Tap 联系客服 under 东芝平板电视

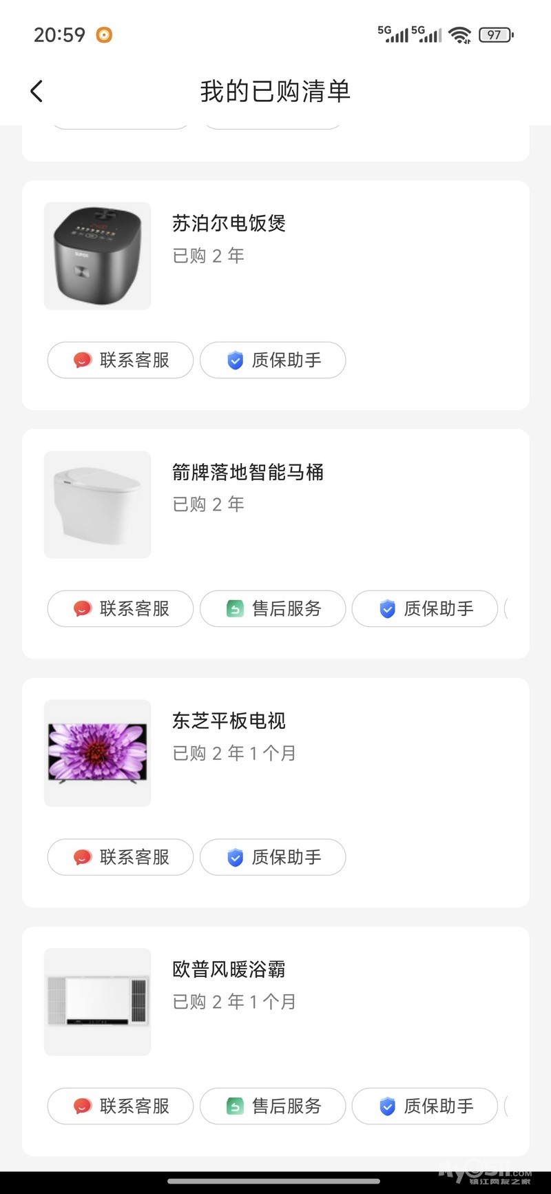click(121, 858)
